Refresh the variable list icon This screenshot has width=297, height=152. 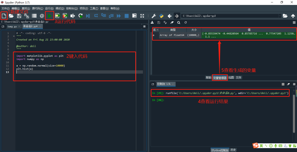click(x=186, y=22)
